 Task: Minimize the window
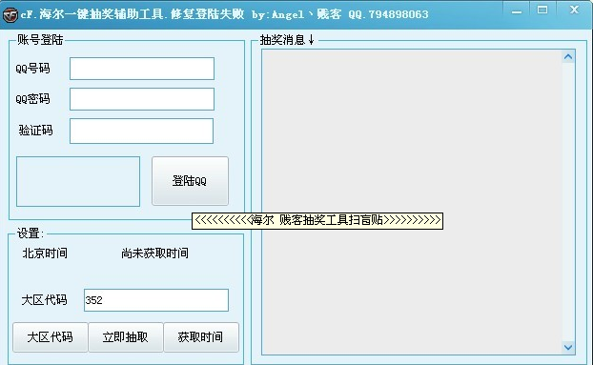point(516,11)
